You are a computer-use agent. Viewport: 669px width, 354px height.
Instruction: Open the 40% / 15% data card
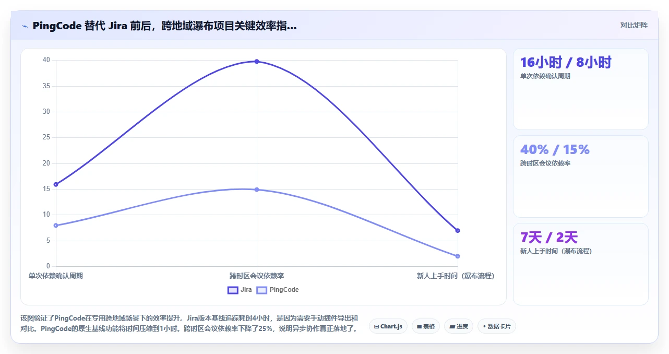[581, 176]
